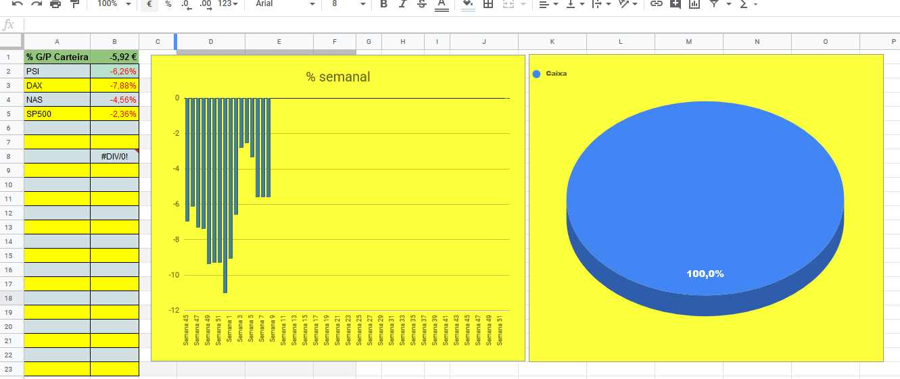This screenshot has height=379, width=900.
Task: Open the text color picker
Action: pyautogui.click(x=442, y=4)
